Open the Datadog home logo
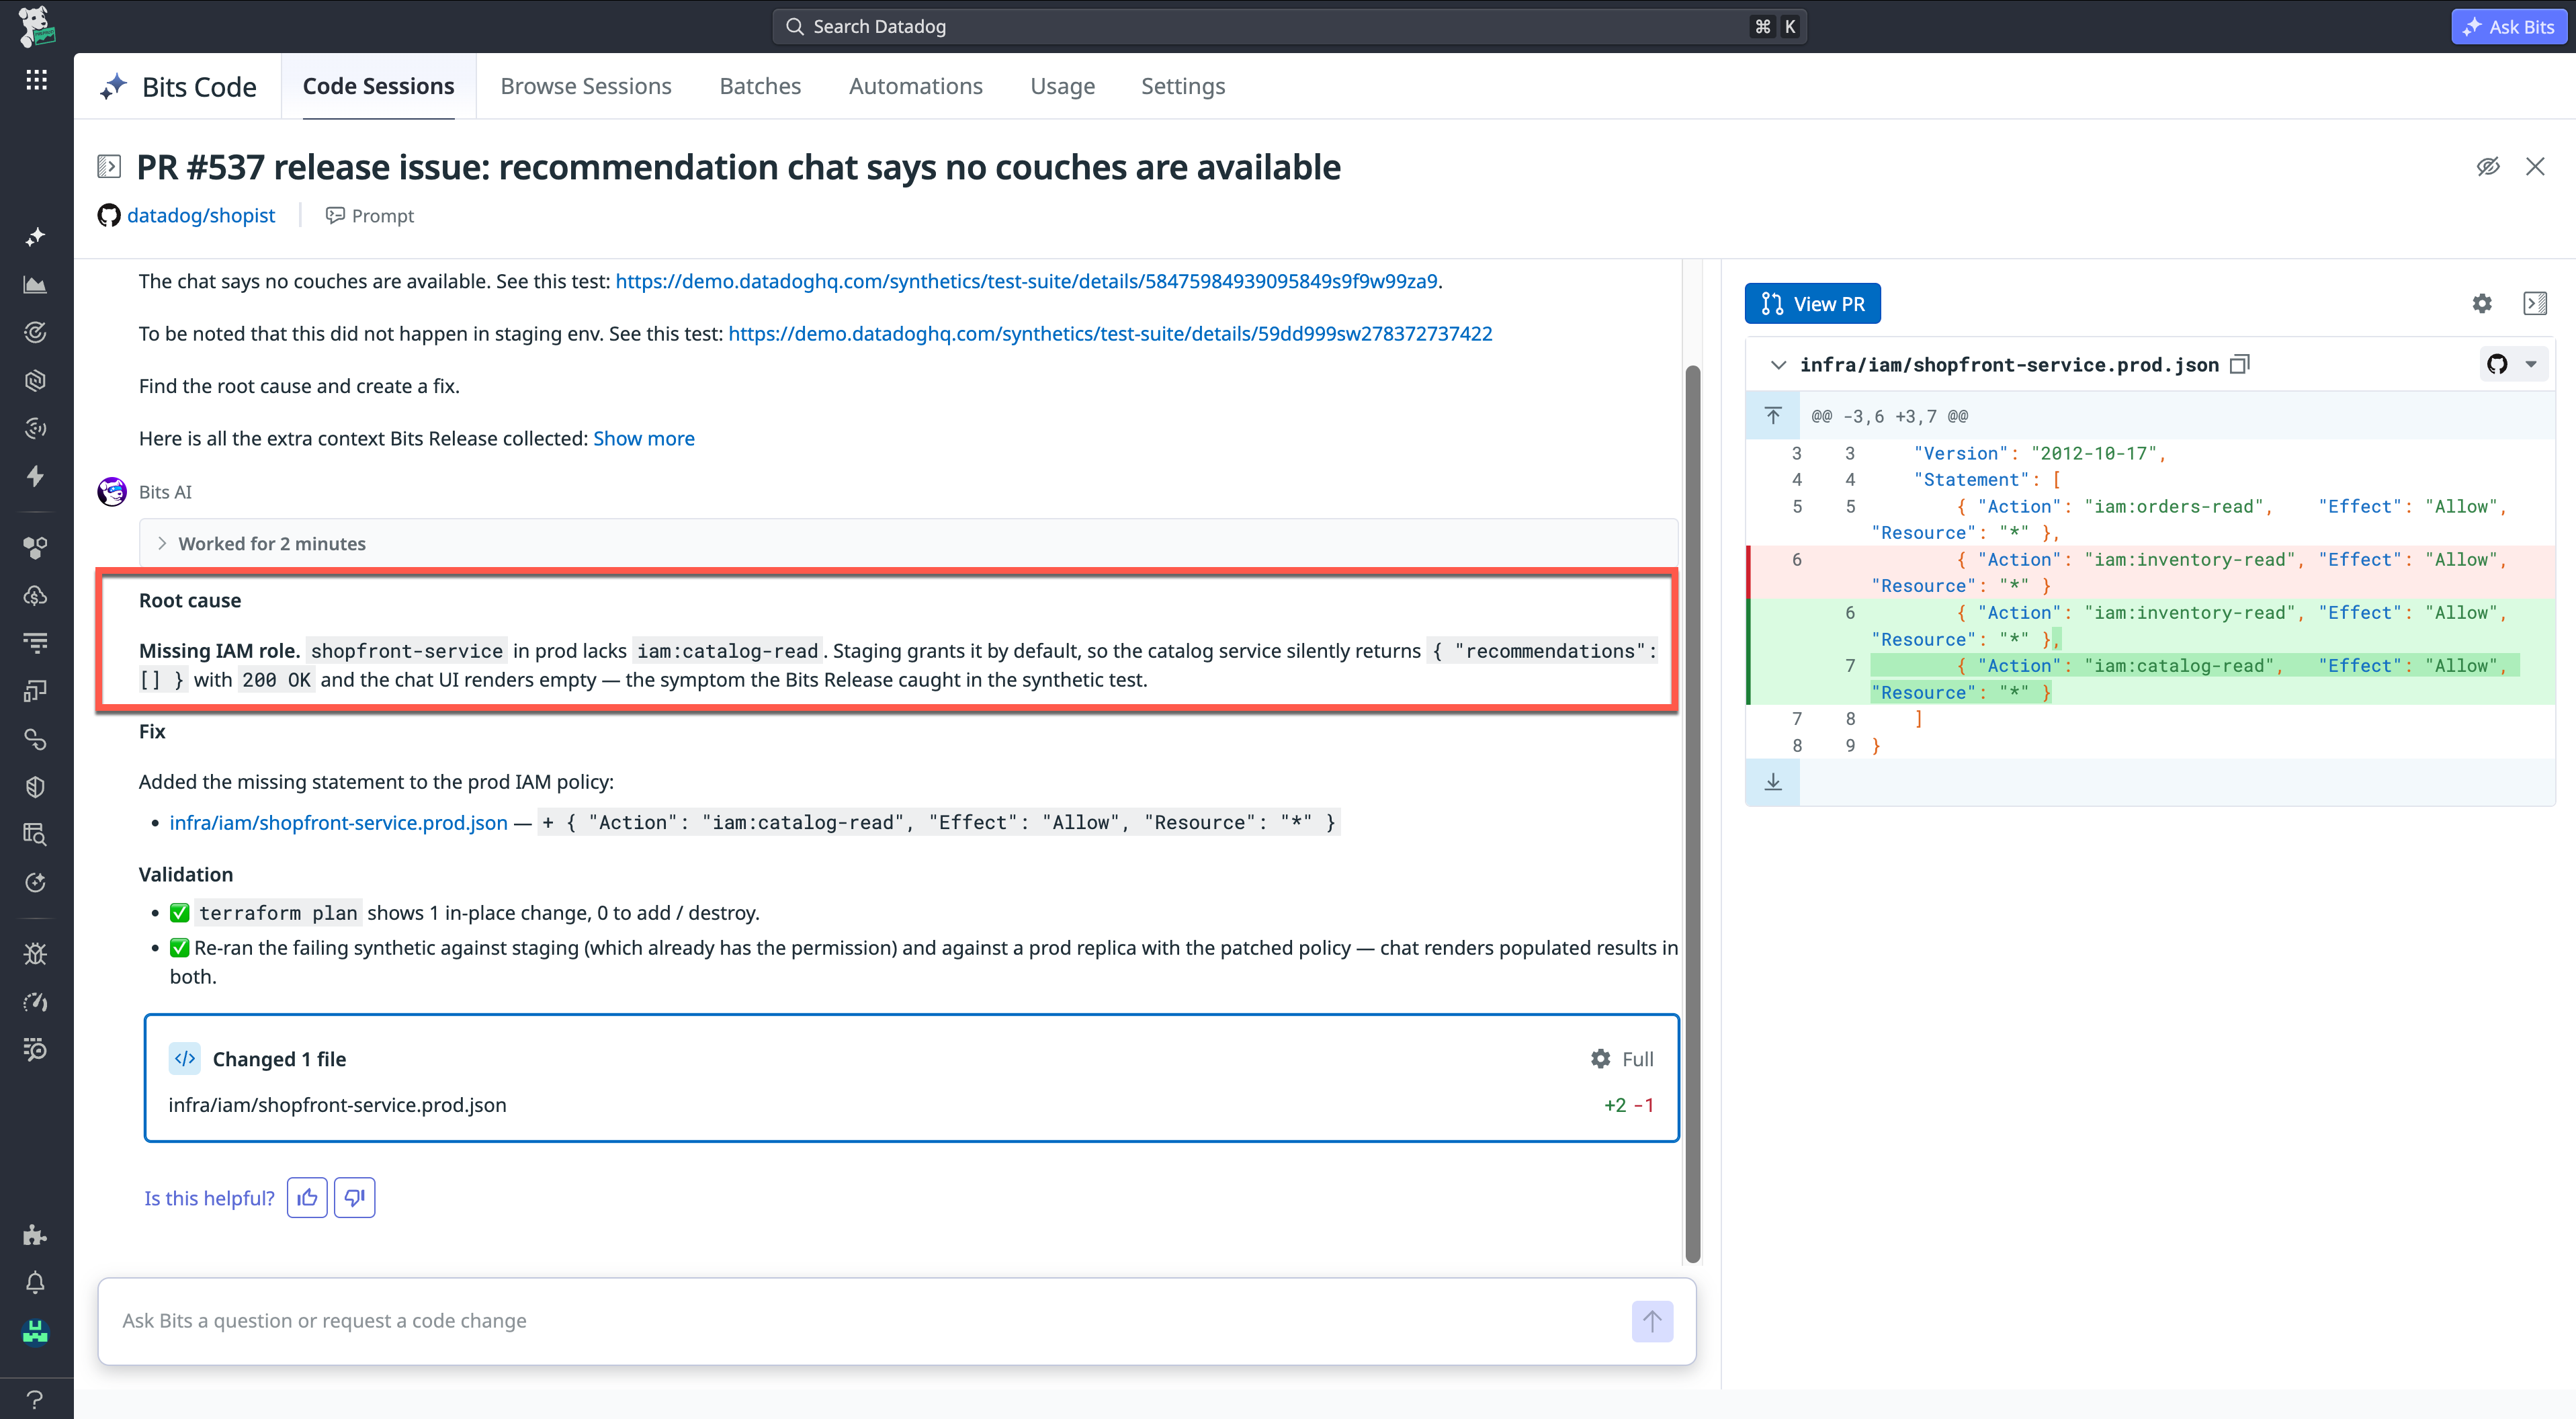Image resolution: width=2576 pixels, height=1419 pixels. (x=36, y=26)
